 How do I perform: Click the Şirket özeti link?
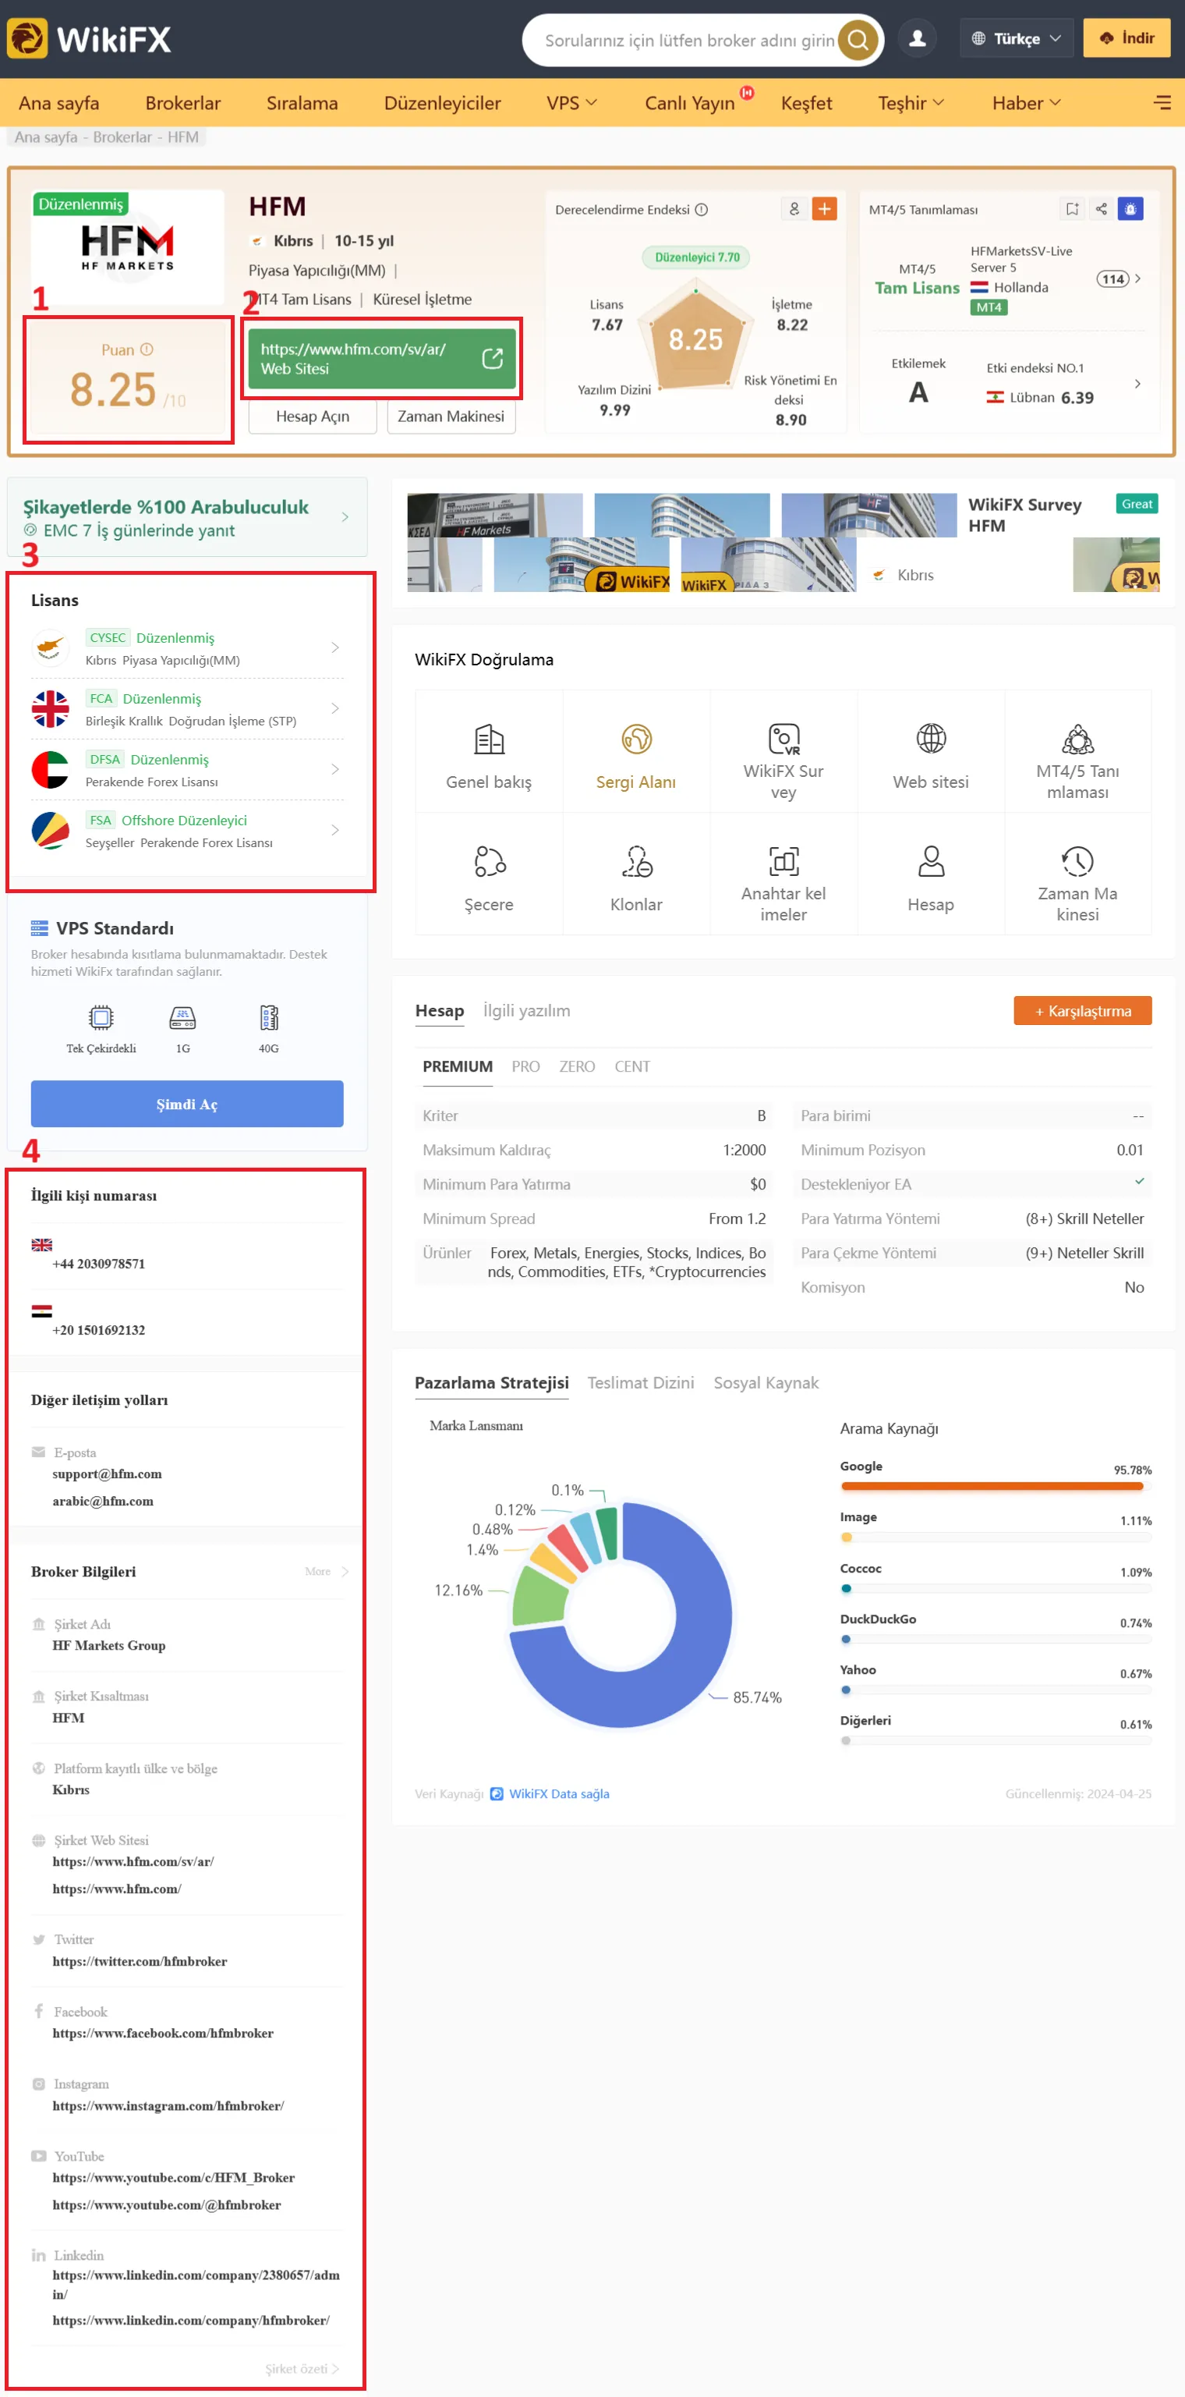pos(302,2368)
